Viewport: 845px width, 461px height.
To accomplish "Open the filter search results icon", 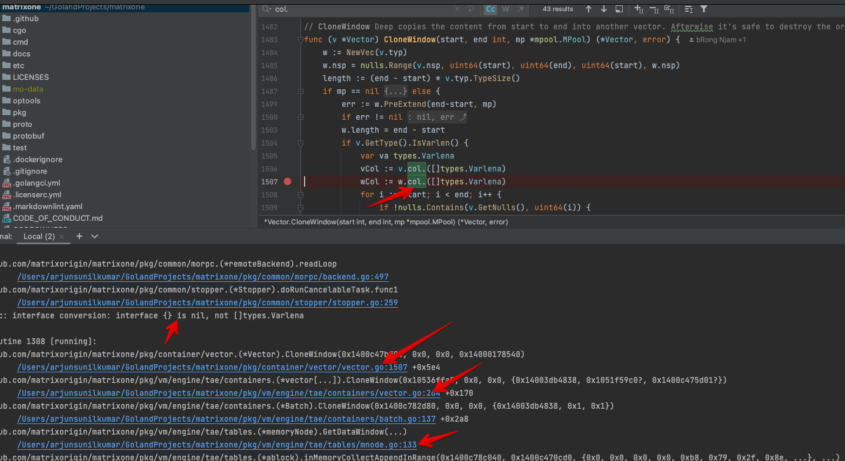I will pos(704,9).
